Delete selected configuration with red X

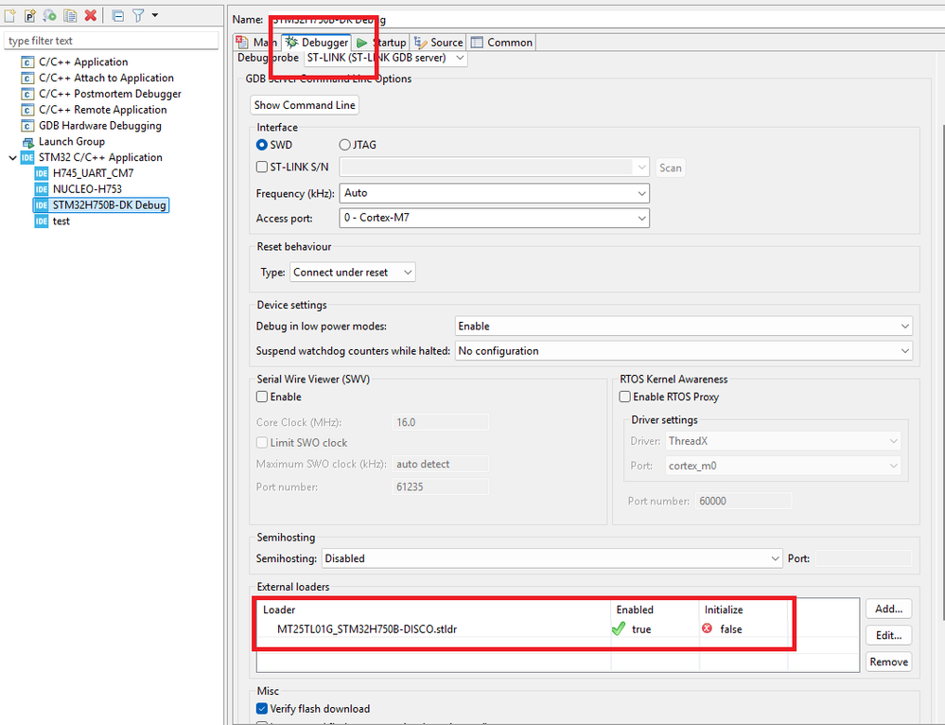coord(91,16)
